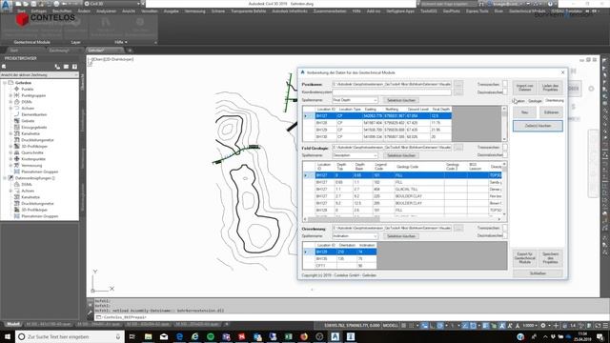Click the browse button next to Positionen path

(458, 84)
